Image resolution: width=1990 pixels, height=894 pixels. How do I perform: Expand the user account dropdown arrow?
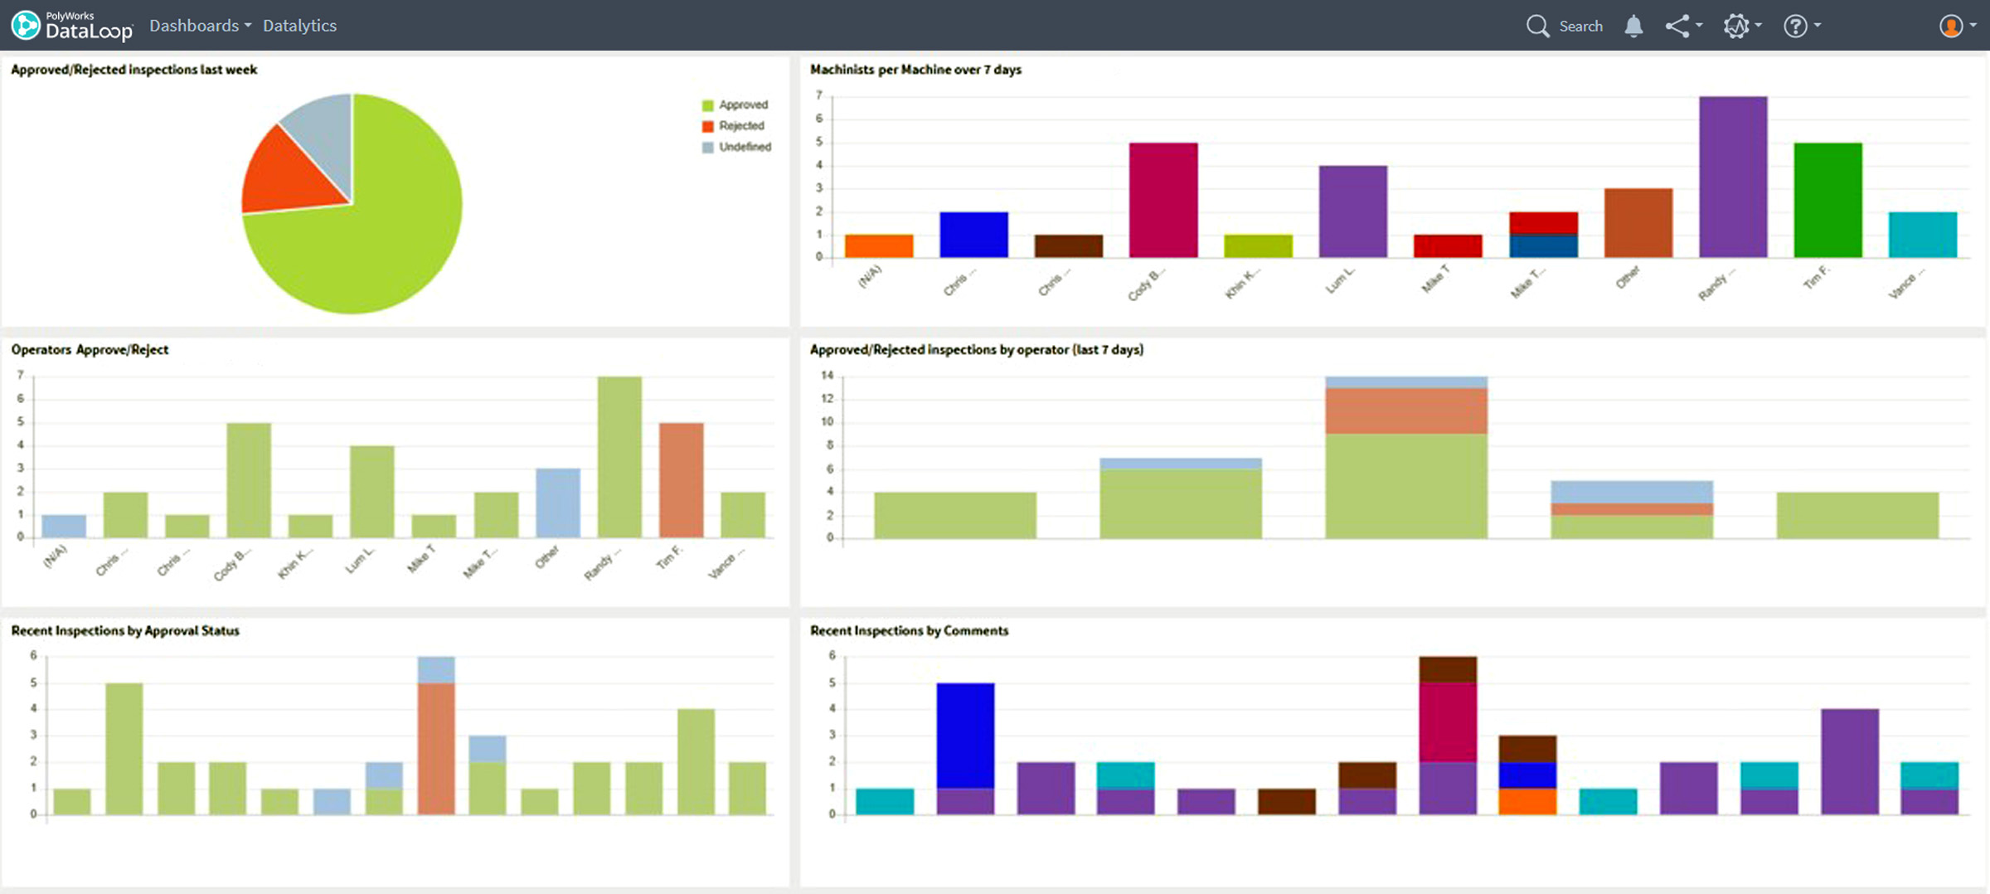coord(1973,26)
